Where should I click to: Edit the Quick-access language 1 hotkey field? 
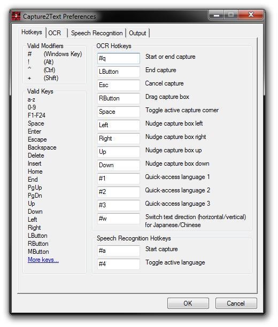[119, 178]
